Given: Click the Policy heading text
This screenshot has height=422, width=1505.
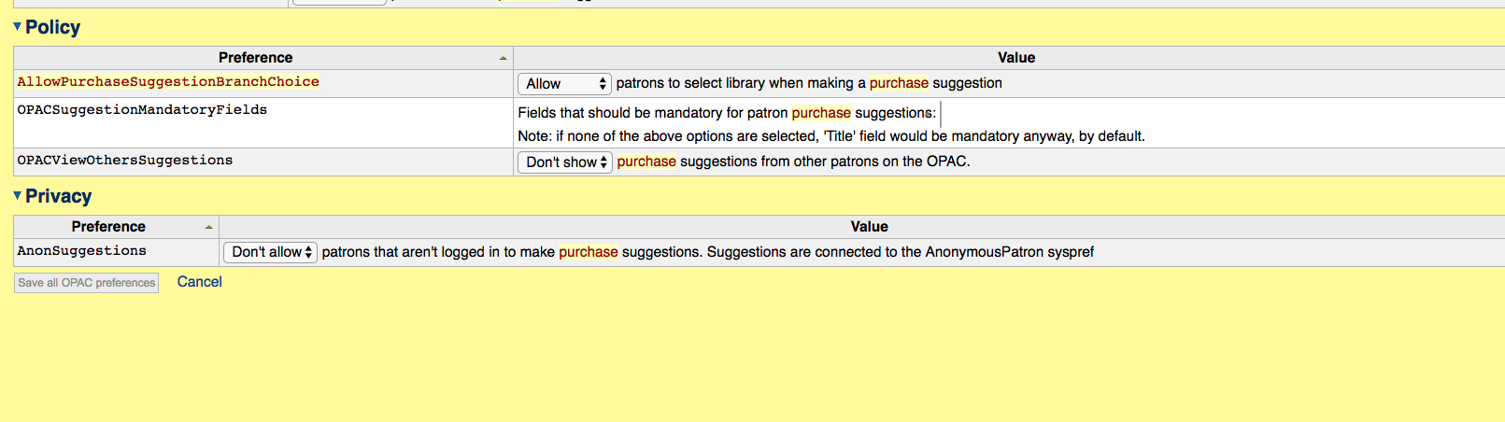Looking at the screenshot, I should 52,27.
